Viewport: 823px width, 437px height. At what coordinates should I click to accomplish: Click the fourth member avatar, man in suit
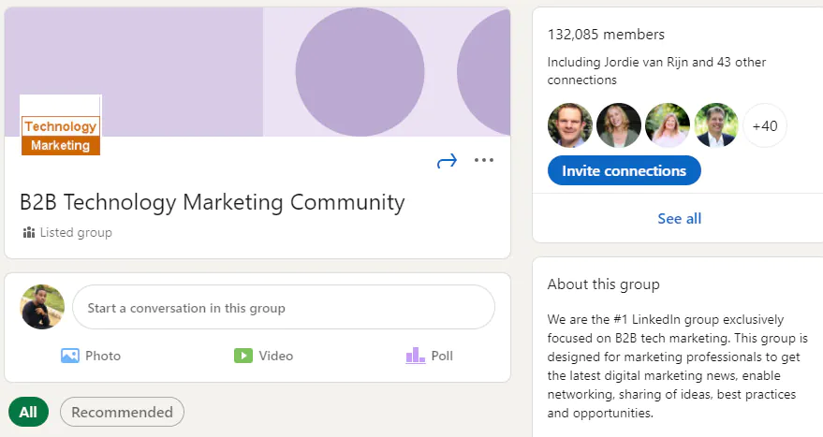tap(716, 125)
